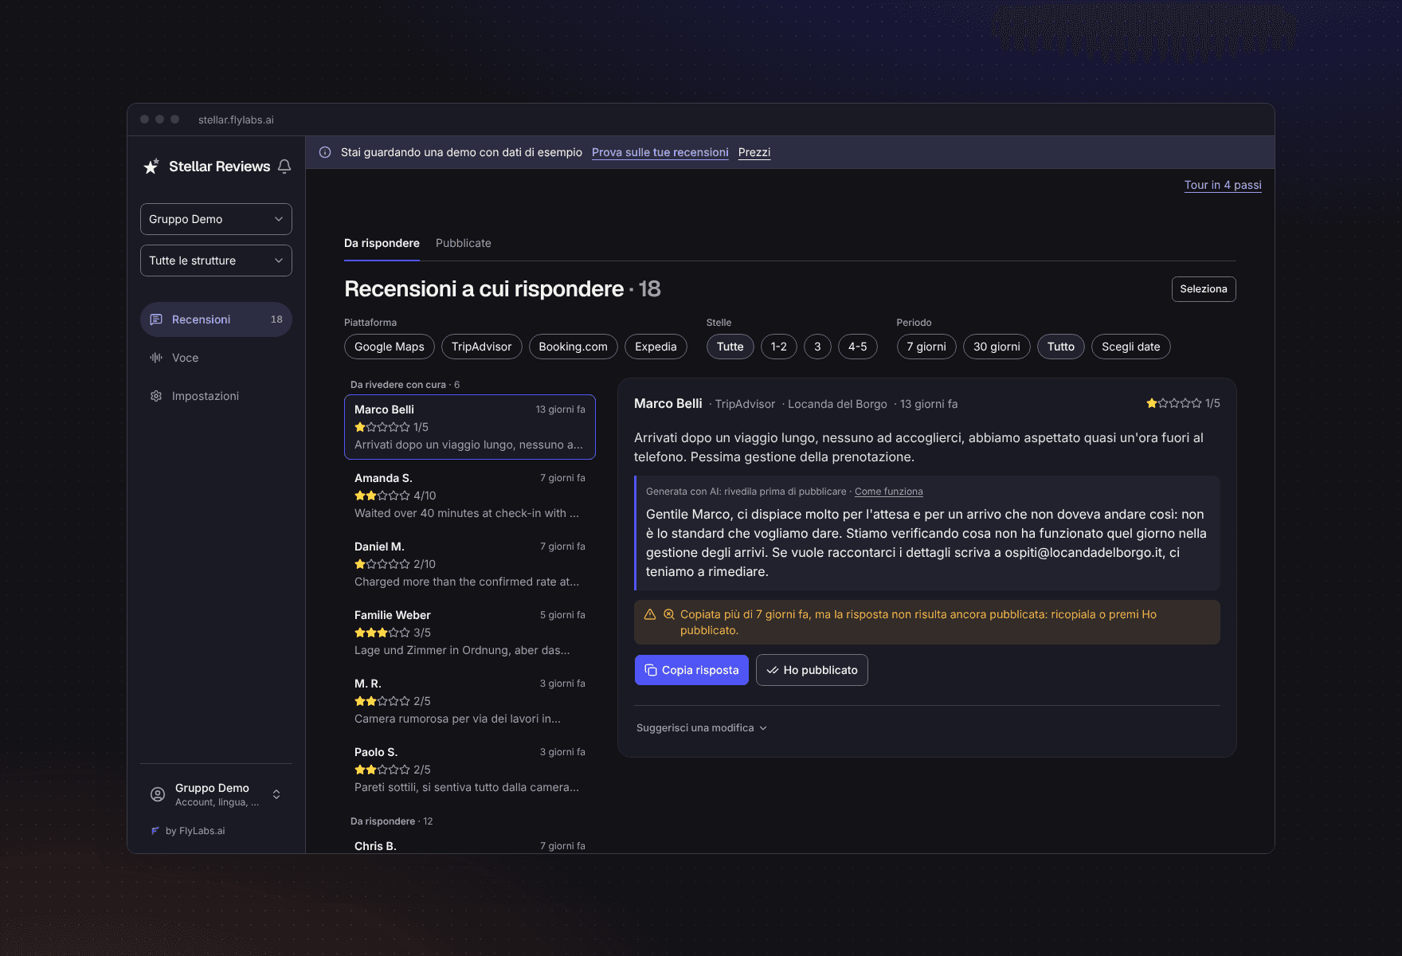Select the 3 stars filter
The image size is (1402, 956).
pos(817,347)
